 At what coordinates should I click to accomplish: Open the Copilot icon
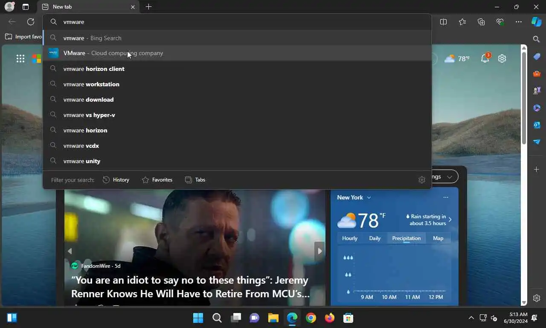[537, 22]
